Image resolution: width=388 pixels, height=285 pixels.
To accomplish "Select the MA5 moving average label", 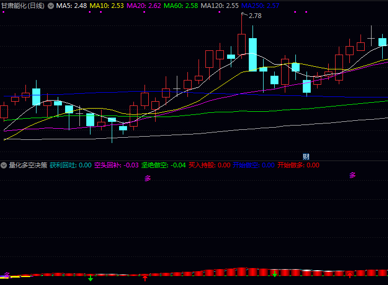I will coord(71,6).
